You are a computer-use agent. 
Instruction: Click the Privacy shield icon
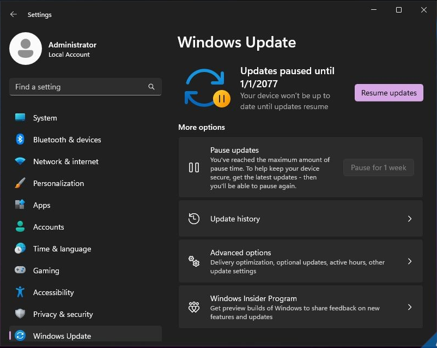pyautogui.click(x=20, y=314)
